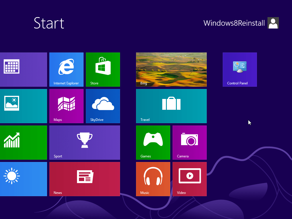Open Control Panel

pos(240,69)
